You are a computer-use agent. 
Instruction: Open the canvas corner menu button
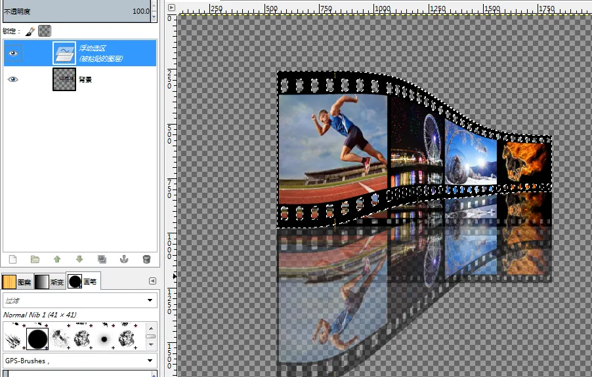coord(171,7)
